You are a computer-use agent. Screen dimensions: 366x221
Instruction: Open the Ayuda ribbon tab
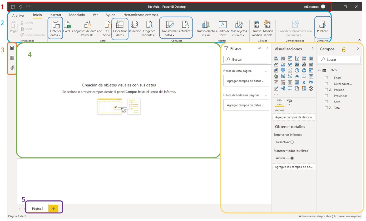pyautogui.click(x=110, y=15)
